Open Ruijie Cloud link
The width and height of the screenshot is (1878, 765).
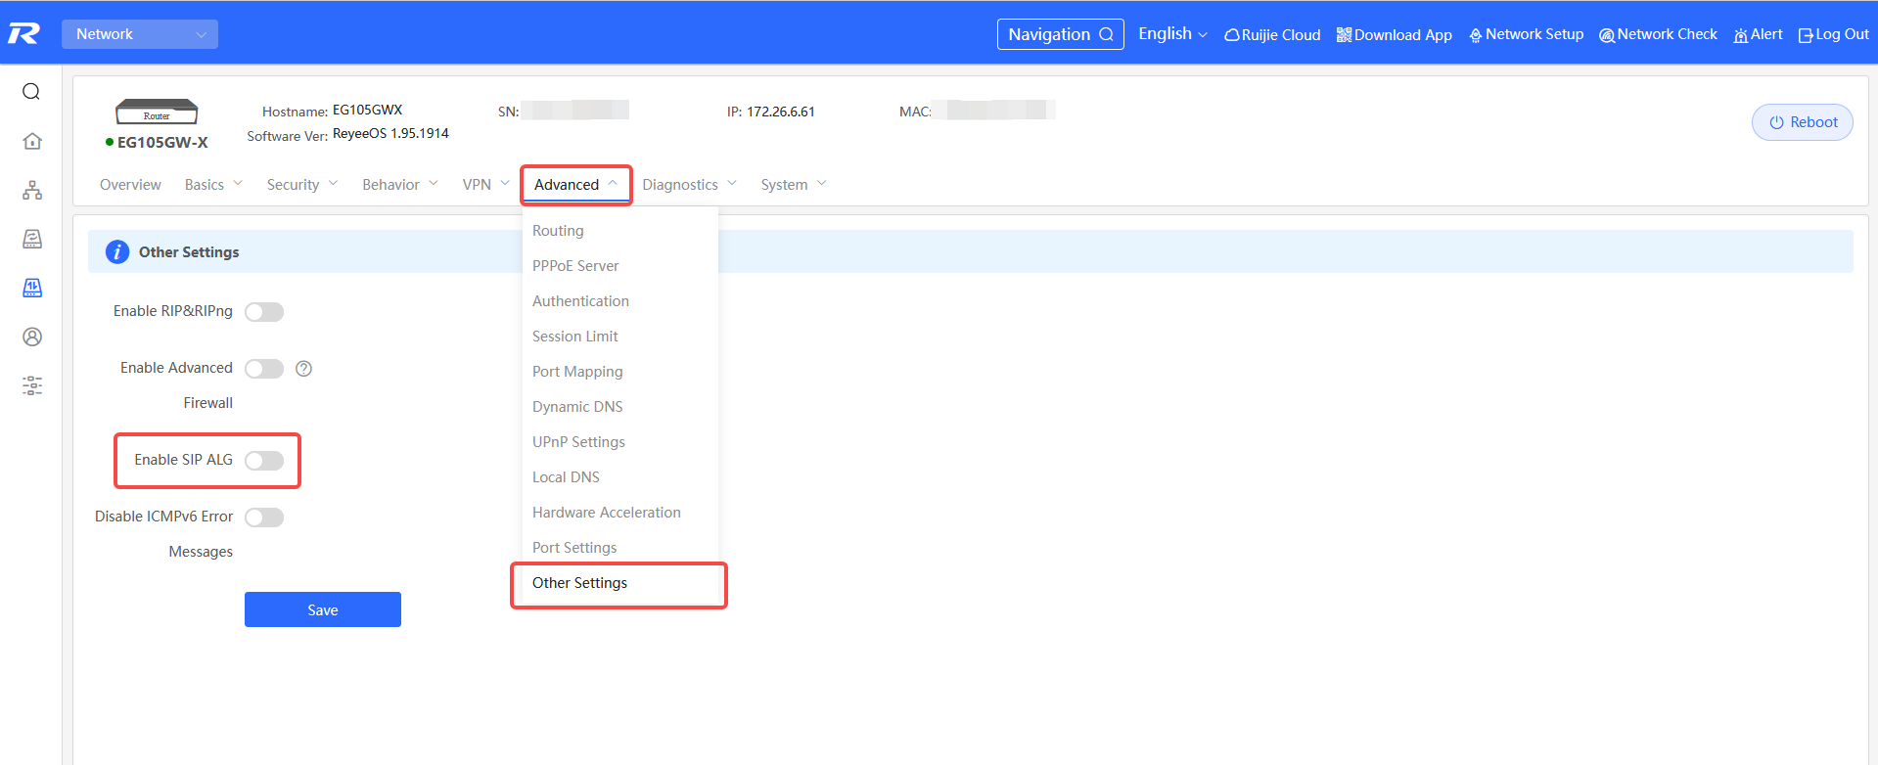[x=1272, y=35]
